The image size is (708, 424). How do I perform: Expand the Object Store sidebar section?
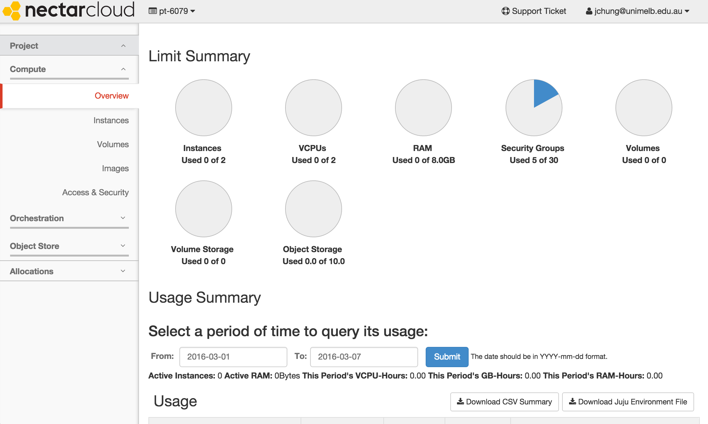[x=69, y=246]
